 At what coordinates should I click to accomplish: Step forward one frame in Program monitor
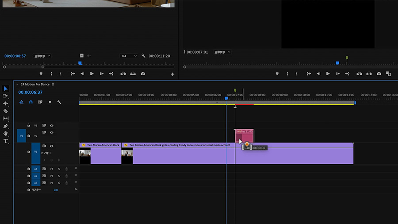coord(338,73)
